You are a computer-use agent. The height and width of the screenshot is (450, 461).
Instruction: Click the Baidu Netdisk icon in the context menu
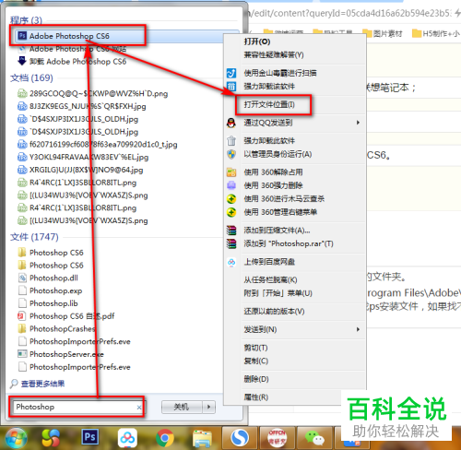[x=231, y=262]
